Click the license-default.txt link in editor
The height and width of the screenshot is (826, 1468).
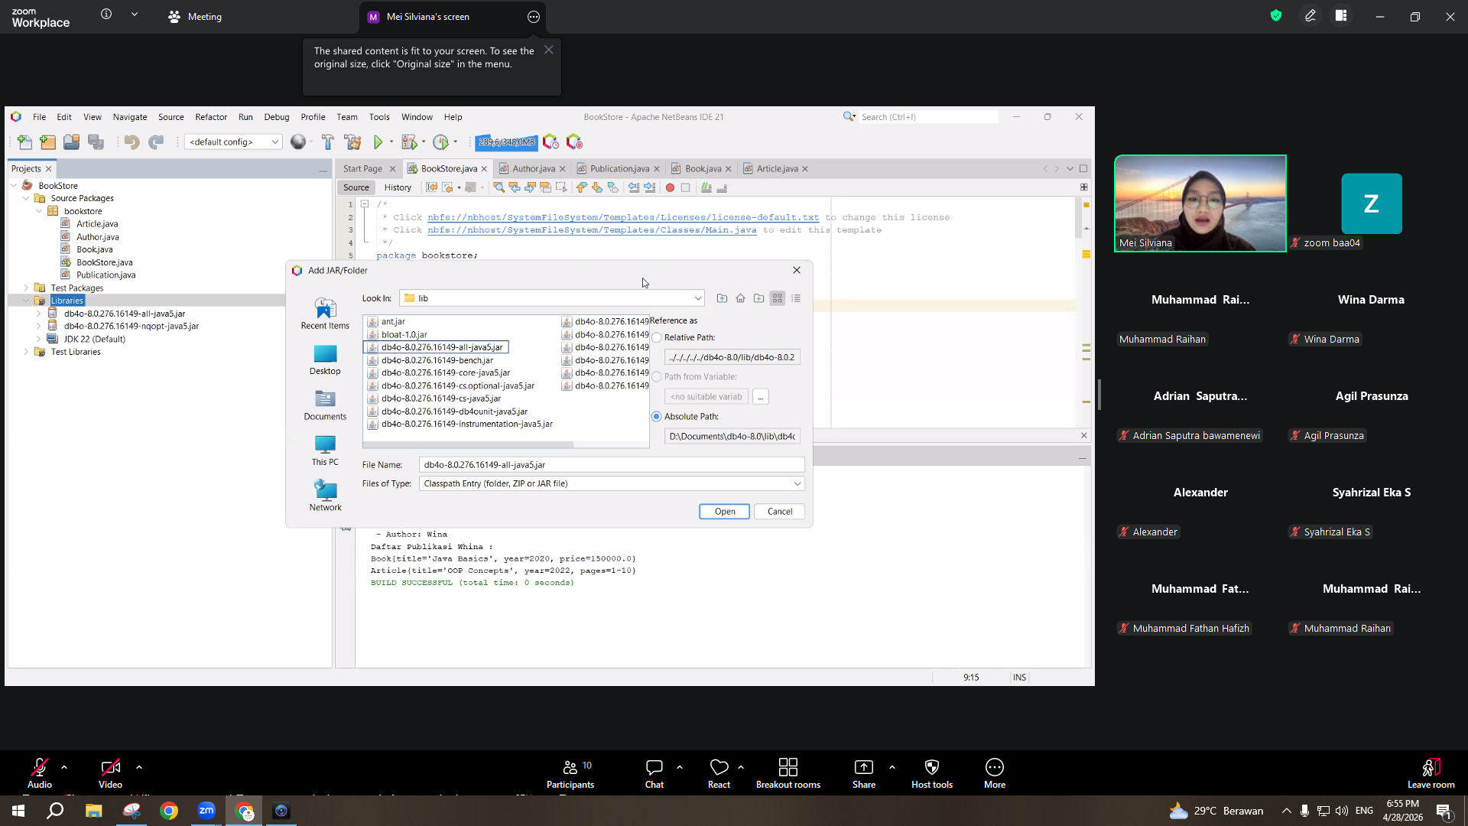tap(623, 218)
